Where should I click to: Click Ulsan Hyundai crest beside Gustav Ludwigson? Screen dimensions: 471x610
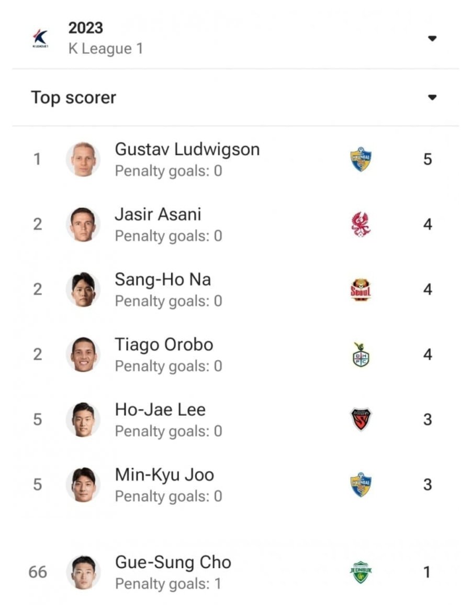[361, 159]
